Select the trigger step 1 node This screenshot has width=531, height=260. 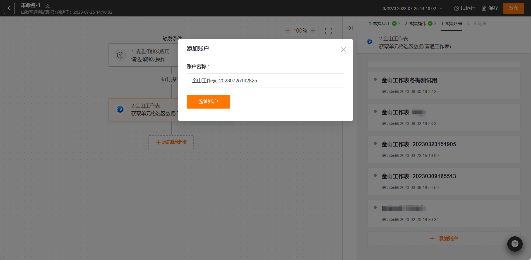pyautogui.click(x=144, y=55)
